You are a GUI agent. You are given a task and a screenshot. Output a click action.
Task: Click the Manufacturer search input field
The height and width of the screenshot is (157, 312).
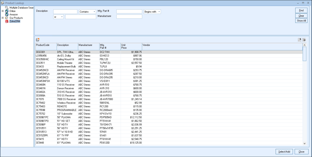[x=129, y=16]
